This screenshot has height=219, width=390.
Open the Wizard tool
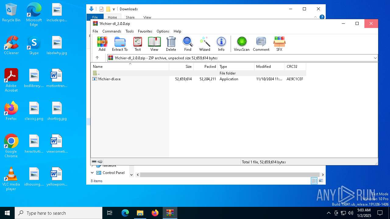coord(205,44)
